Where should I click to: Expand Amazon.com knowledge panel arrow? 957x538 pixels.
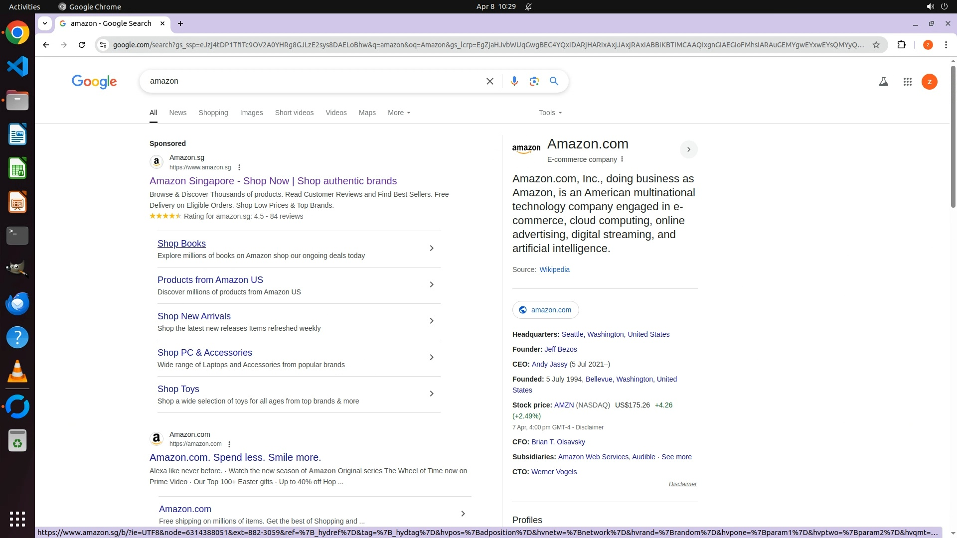click(x=688, y=149)
